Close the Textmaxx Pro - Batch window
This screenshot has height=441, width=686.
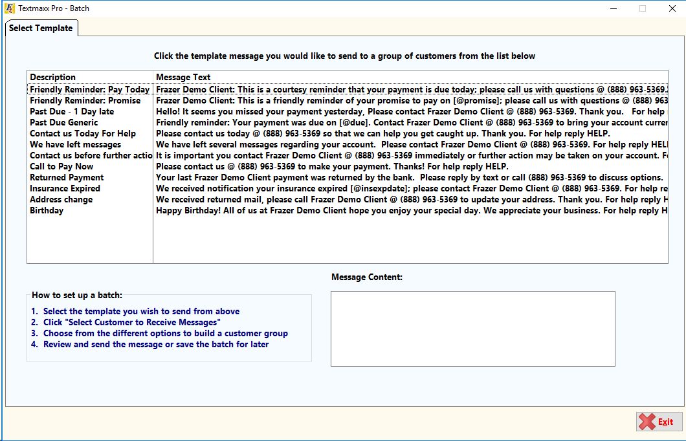tap(672, 8)
